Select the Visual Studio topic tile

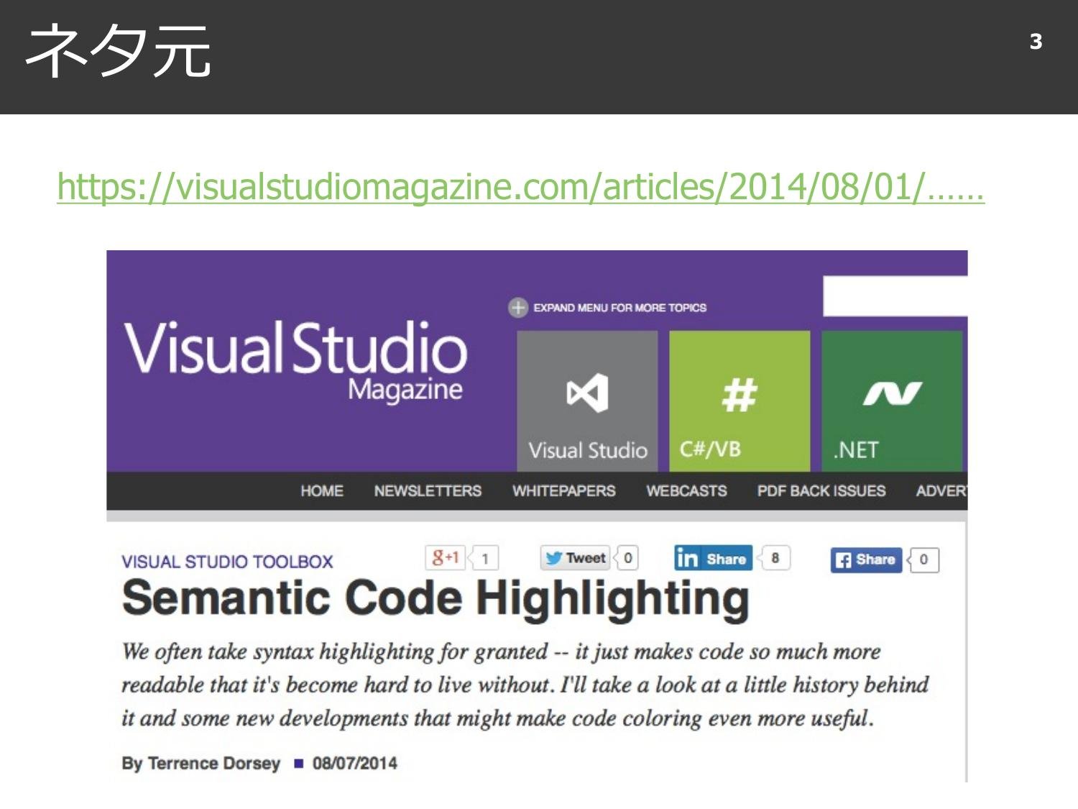pyautogui.click(x=587, y=401)
